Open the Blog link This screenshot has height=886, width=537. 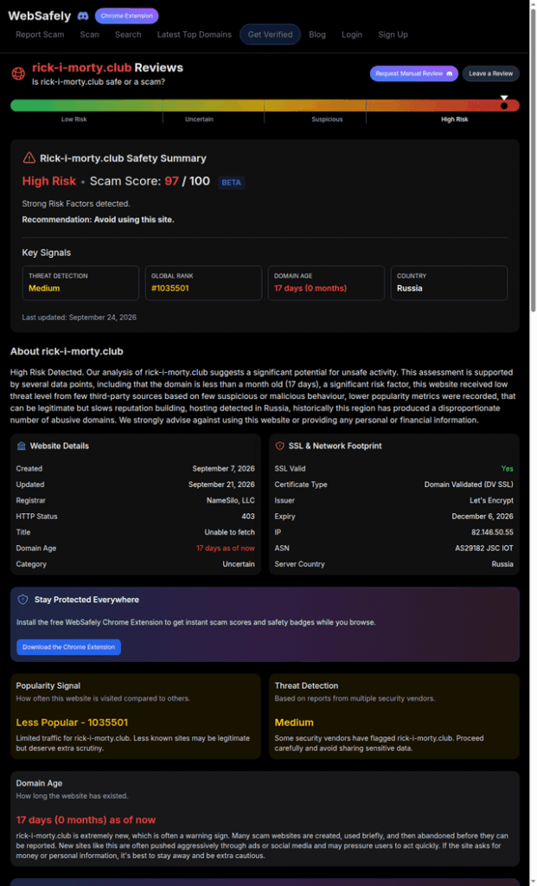[x=317, y=35]
